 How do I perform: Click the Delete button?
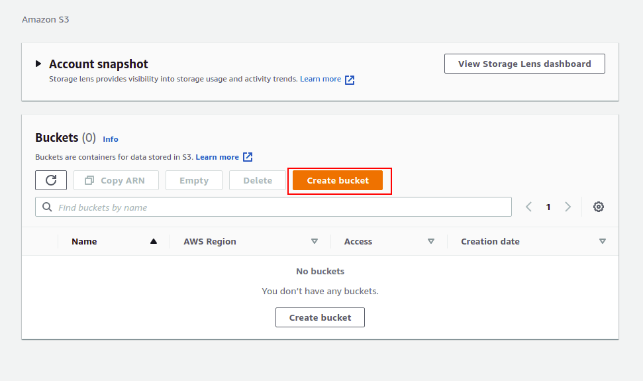coord(258,180)
